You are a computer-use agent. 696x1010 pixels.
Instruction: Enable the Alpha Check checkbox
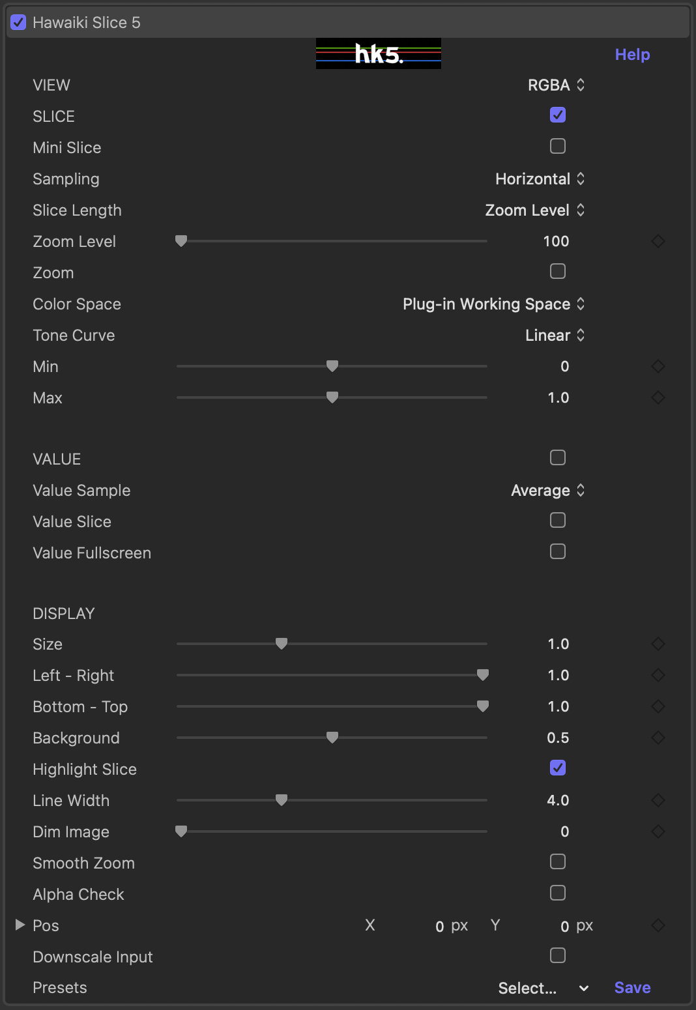558,893
